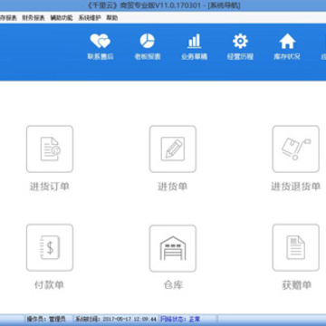
Task: Open 老板报表 pie chart icon
Action: [148, 41]
